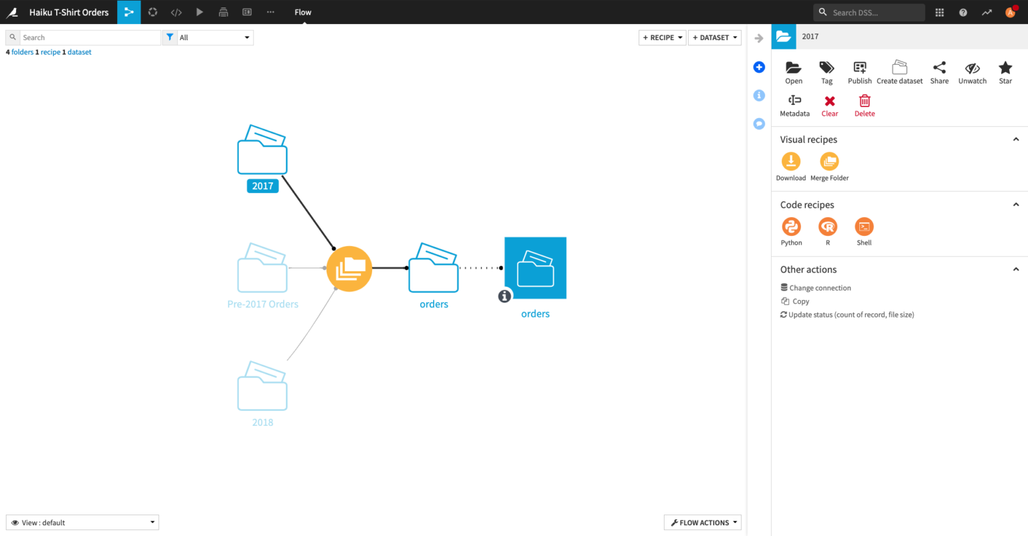Click the Change connection action
This screenshot has height=536, width=1028.
pos(820,288)
